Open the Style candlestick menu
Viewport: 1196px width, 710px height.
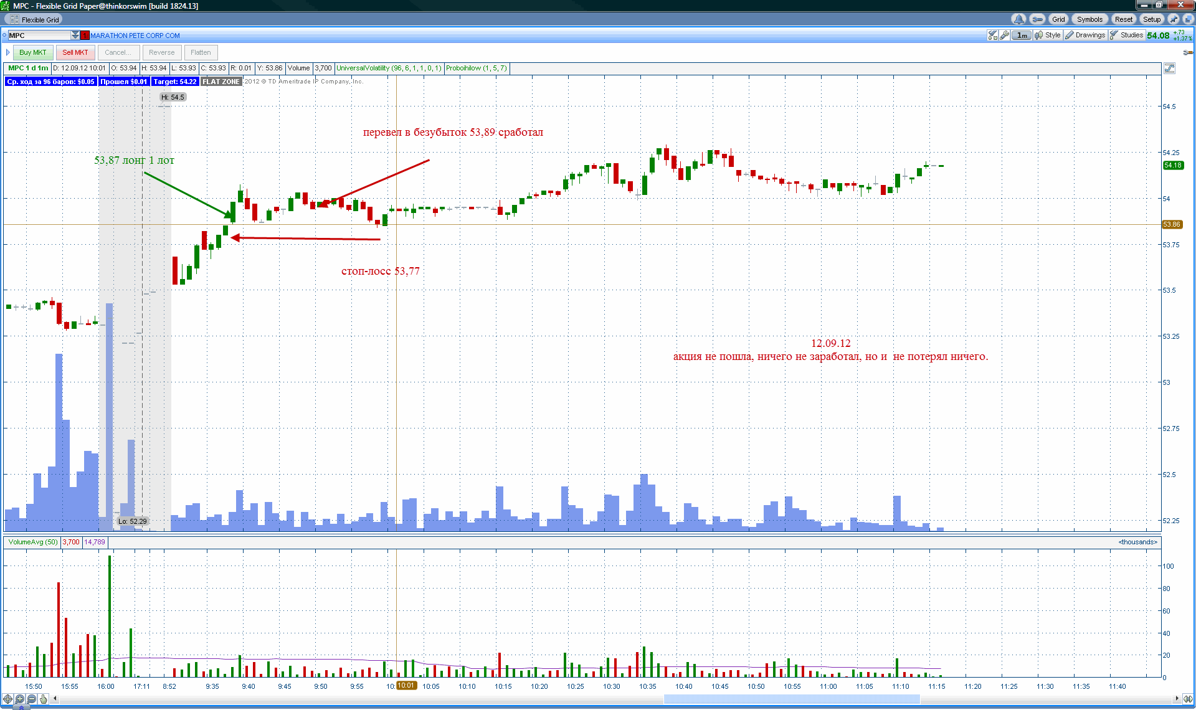click(1048, 35)
